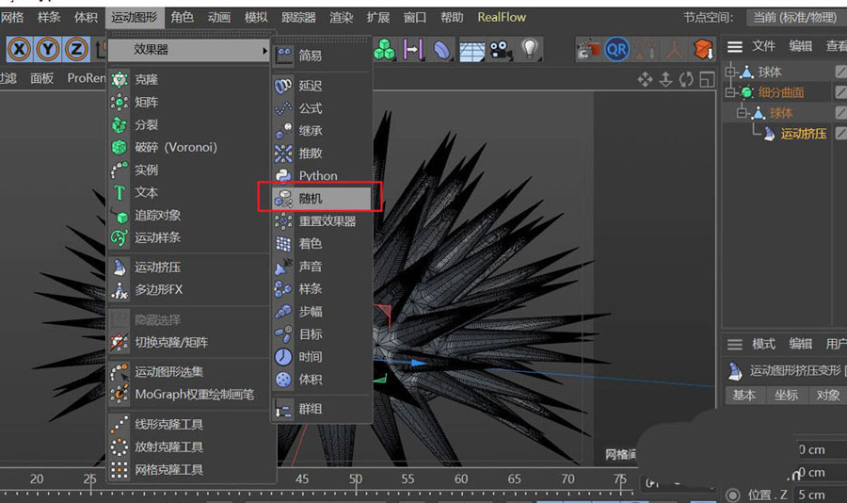Click the blue QR icon in toolbar
847x503 pixels.
click(x=617, y=48)
